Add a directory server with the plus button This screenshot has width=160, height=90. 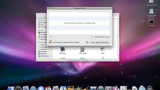50,36
